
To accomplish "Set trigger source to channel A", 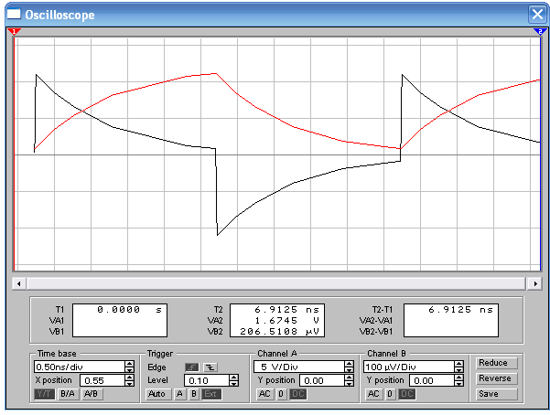I will [179, 394].
